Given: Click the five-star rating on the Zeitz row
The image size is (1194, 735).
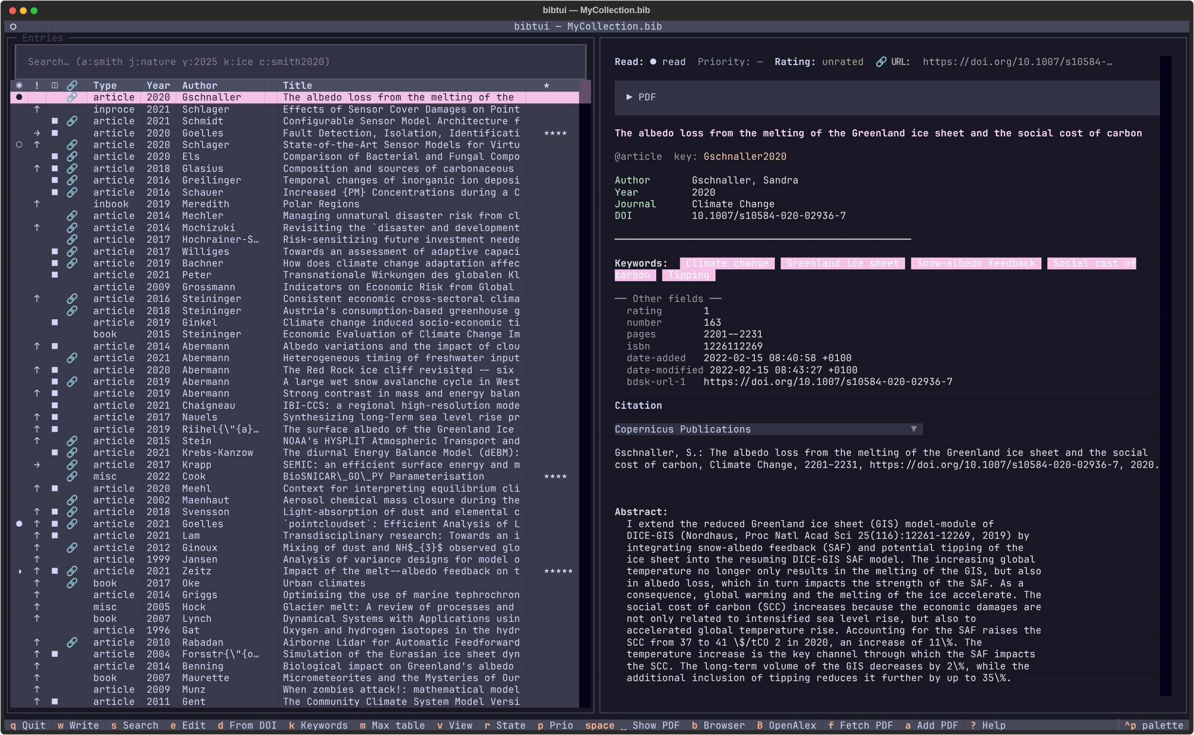Looking at the screenshot, I should [558, 571].
